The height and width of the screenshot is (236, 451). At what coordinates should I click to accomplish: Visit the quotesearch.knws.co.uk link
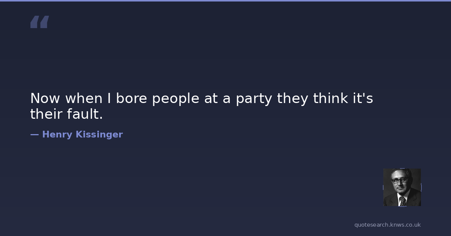(x=387, y=225)
